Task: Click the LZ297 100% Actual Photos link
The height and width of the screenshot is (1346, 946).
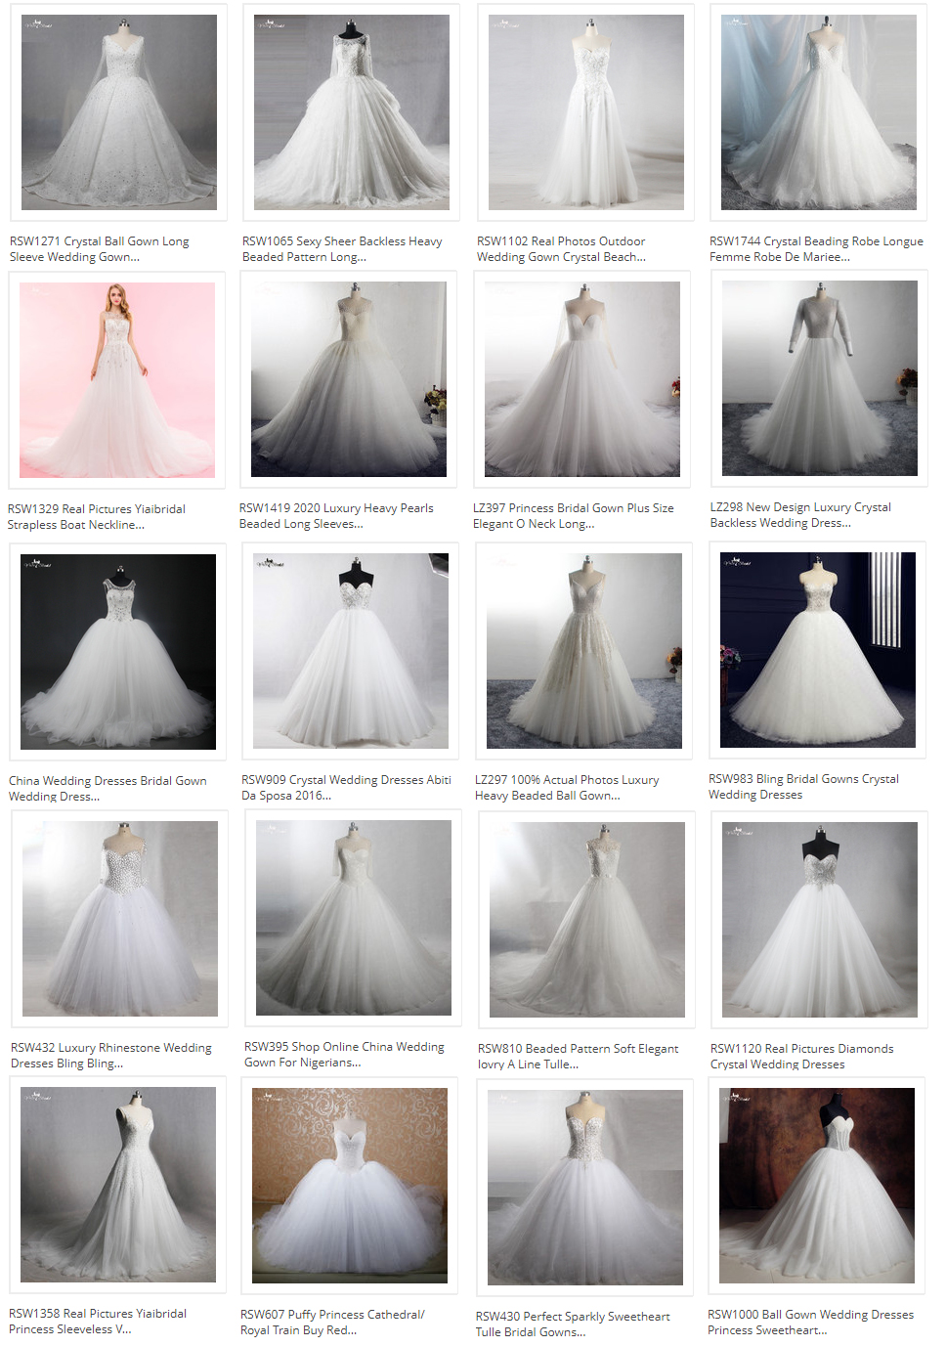Action: [x=568, y=787]
